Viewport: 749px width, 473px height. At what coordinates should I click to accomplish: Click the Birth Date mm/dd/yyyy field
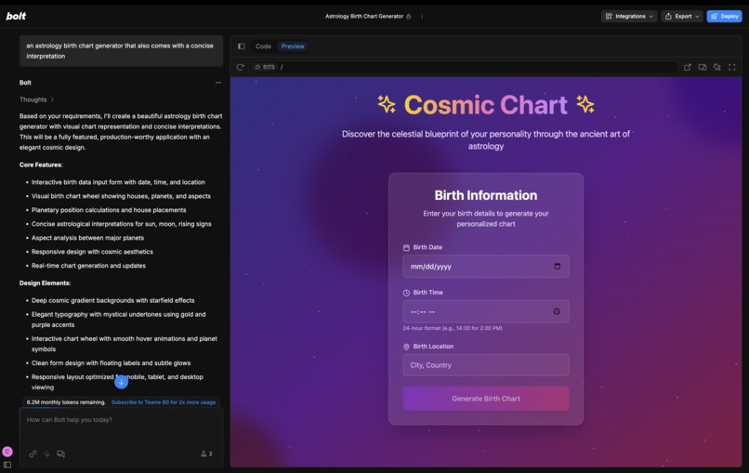click(486, 267)
